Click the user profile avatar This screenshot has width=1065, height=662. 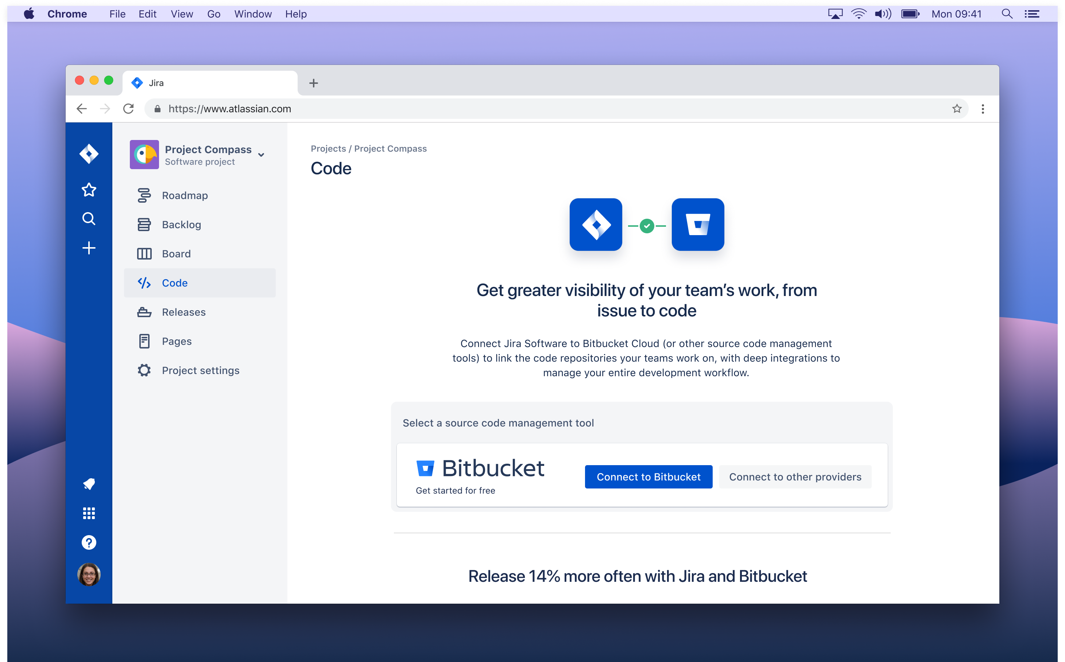89,575
